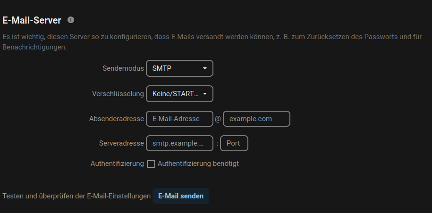Image resolution: width=432 pixels, height=213 pixels.
Task: Select the smtp.example server address field
Action: (x=179, y=143)
